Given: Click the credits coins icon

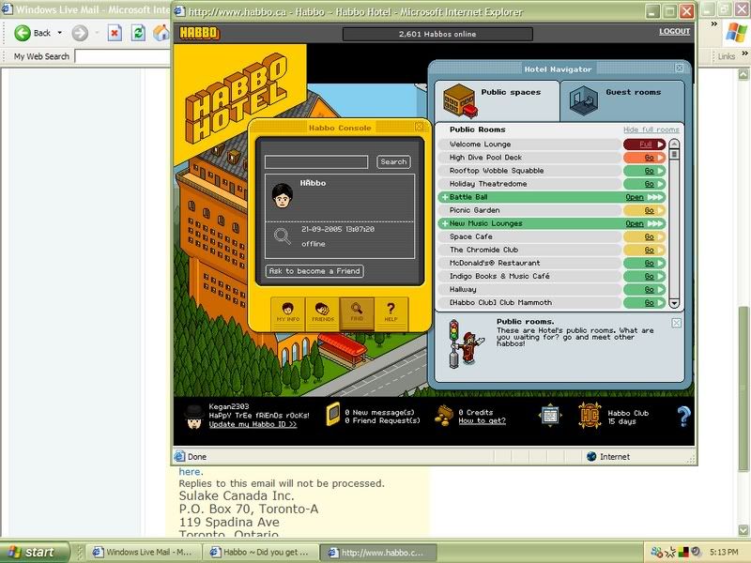Looking at the screenshot, I should (443, 416).
